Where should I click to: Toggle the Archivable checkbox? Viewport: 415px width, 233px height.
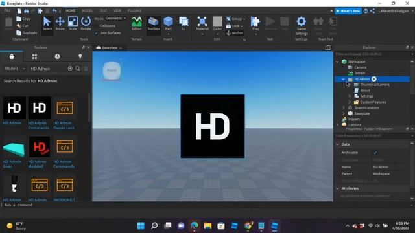click(375, 153)
